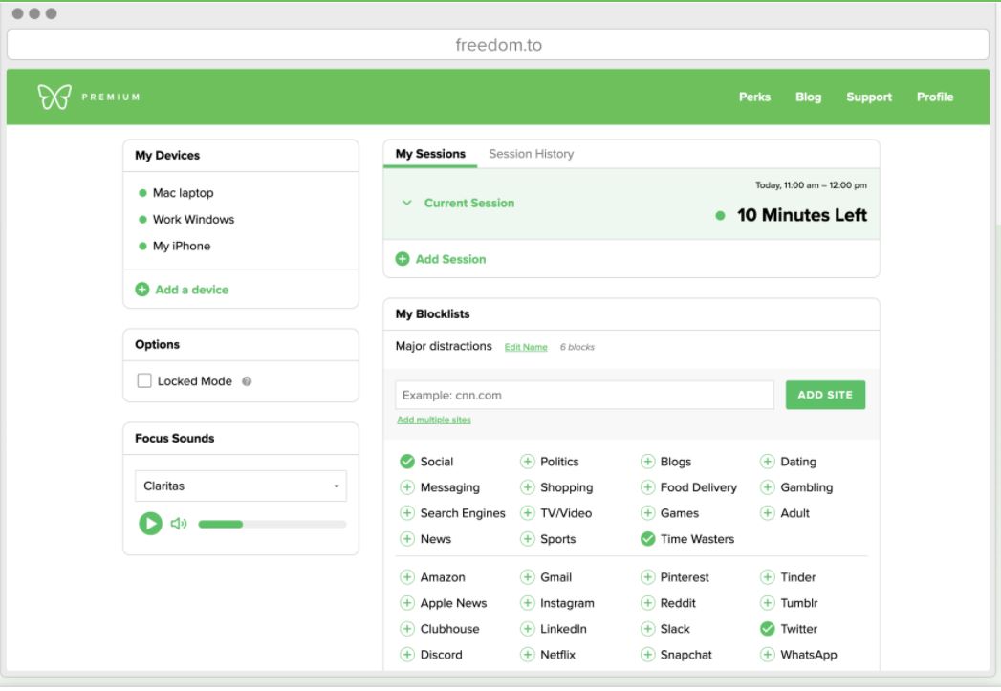Viewport: 1001px width, 691px height.
Task: Click the ADD SITE button
Action: pos(825,395)
